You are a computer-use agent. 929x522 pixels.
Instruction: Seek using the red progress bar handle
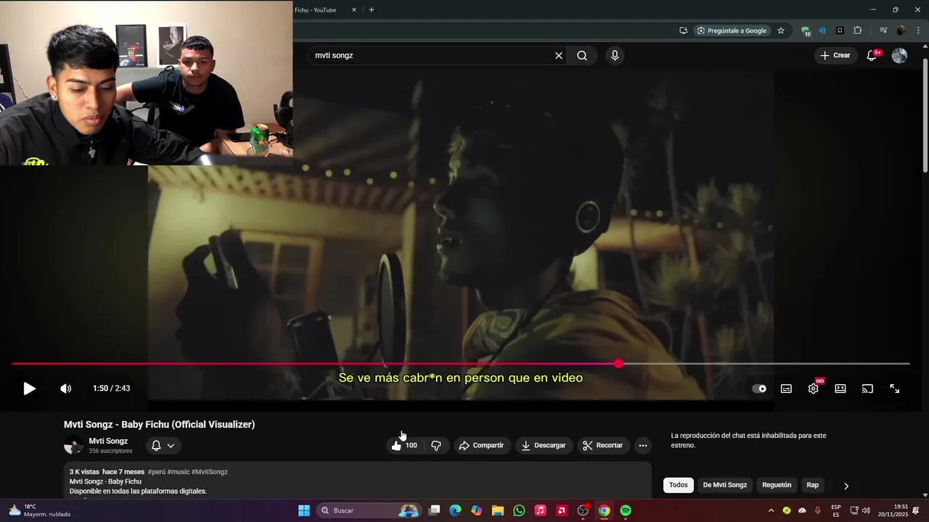pos(618,363)
